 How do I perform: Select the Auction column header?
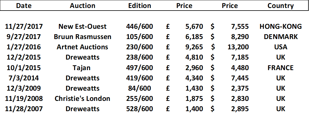82,6
